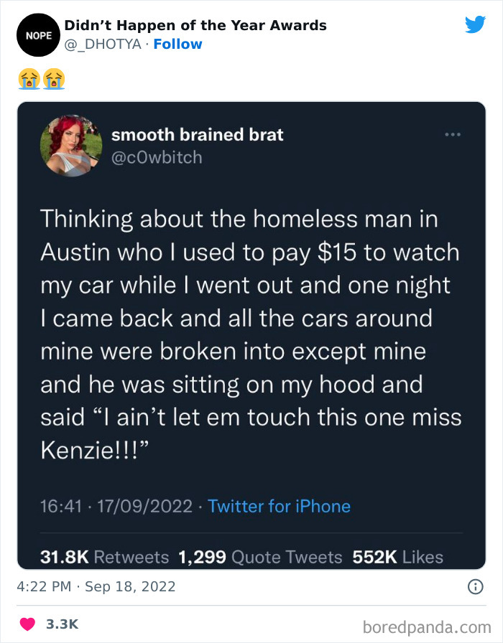View the 1,299 Quote Tweets
503x643 pixels.
pos(260,557)
